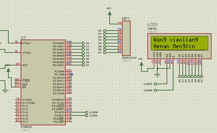This screenshot has width=217, height=133.
Task: Click the LCD1 reference label
Action: coord(152,25)
